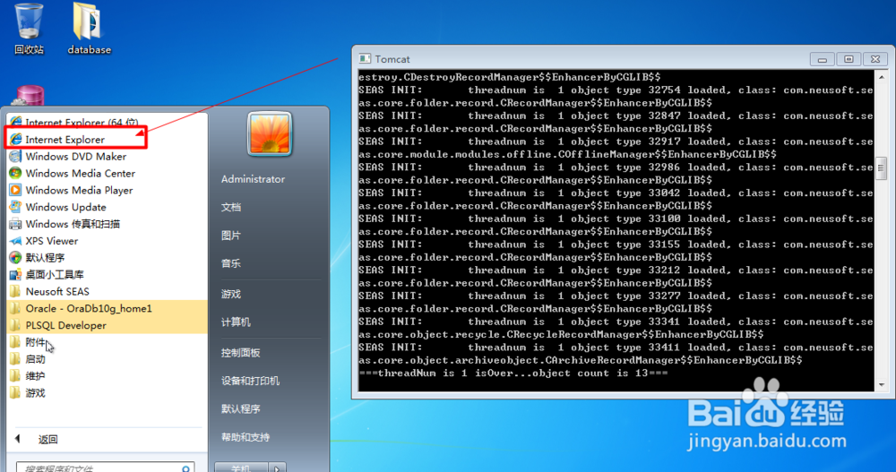The height and width of the screenshot is (472, 896).
Task: Click the Neusoft SEAS folder icon
Action: tap(16, 291)
